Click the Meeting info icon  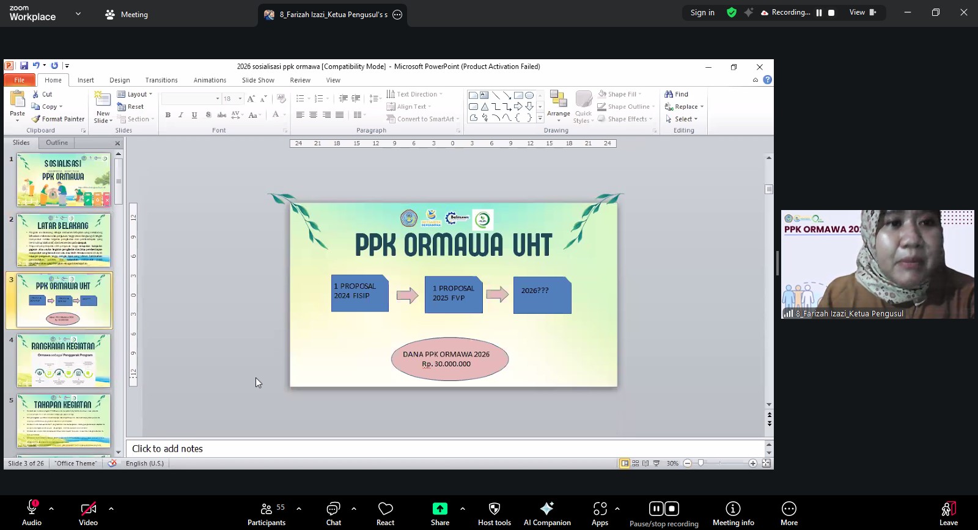[x=733, y=509]
